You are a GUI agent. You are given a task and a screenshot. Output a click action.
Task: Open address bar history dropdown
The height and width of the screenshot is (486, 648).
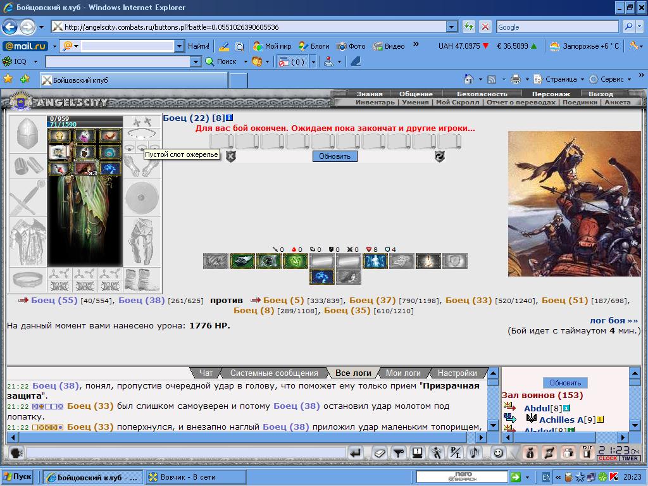[452, 27]
